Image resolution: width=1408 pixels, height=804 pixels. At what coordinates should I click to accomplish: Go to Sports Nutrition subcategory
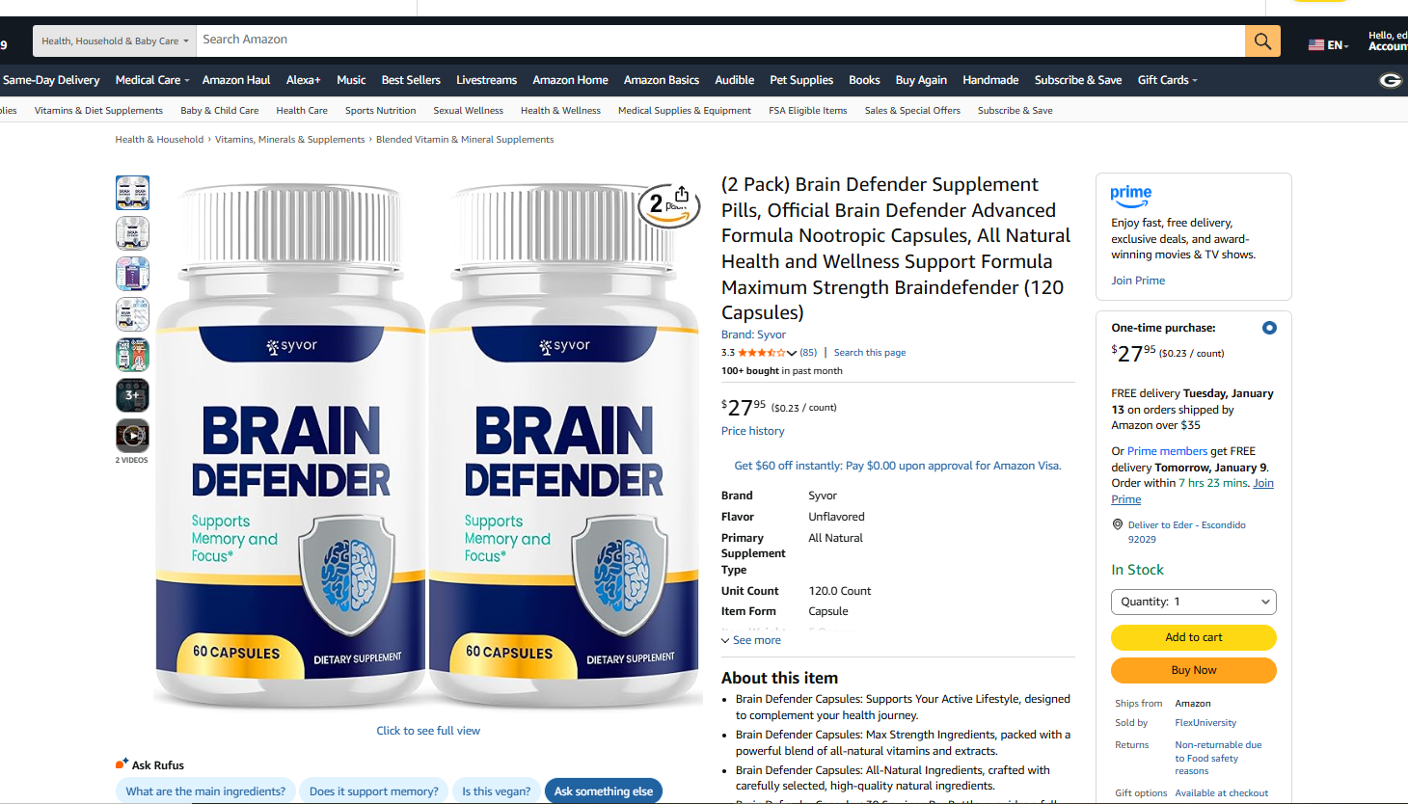coord(380,111)
